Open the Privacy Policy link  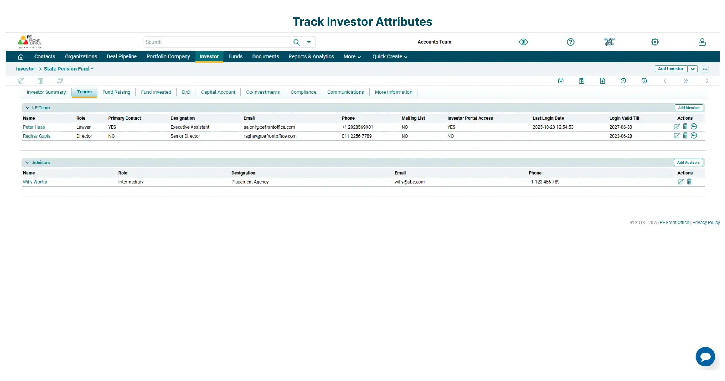click(x=706, y=222)
